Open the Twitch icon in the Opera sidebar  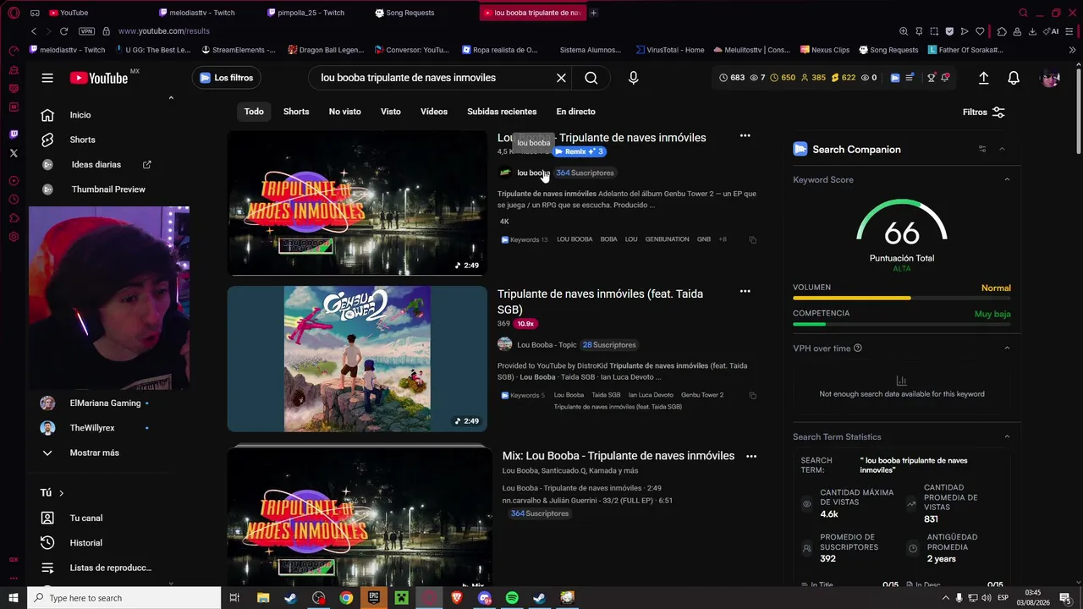click(14, 134)
